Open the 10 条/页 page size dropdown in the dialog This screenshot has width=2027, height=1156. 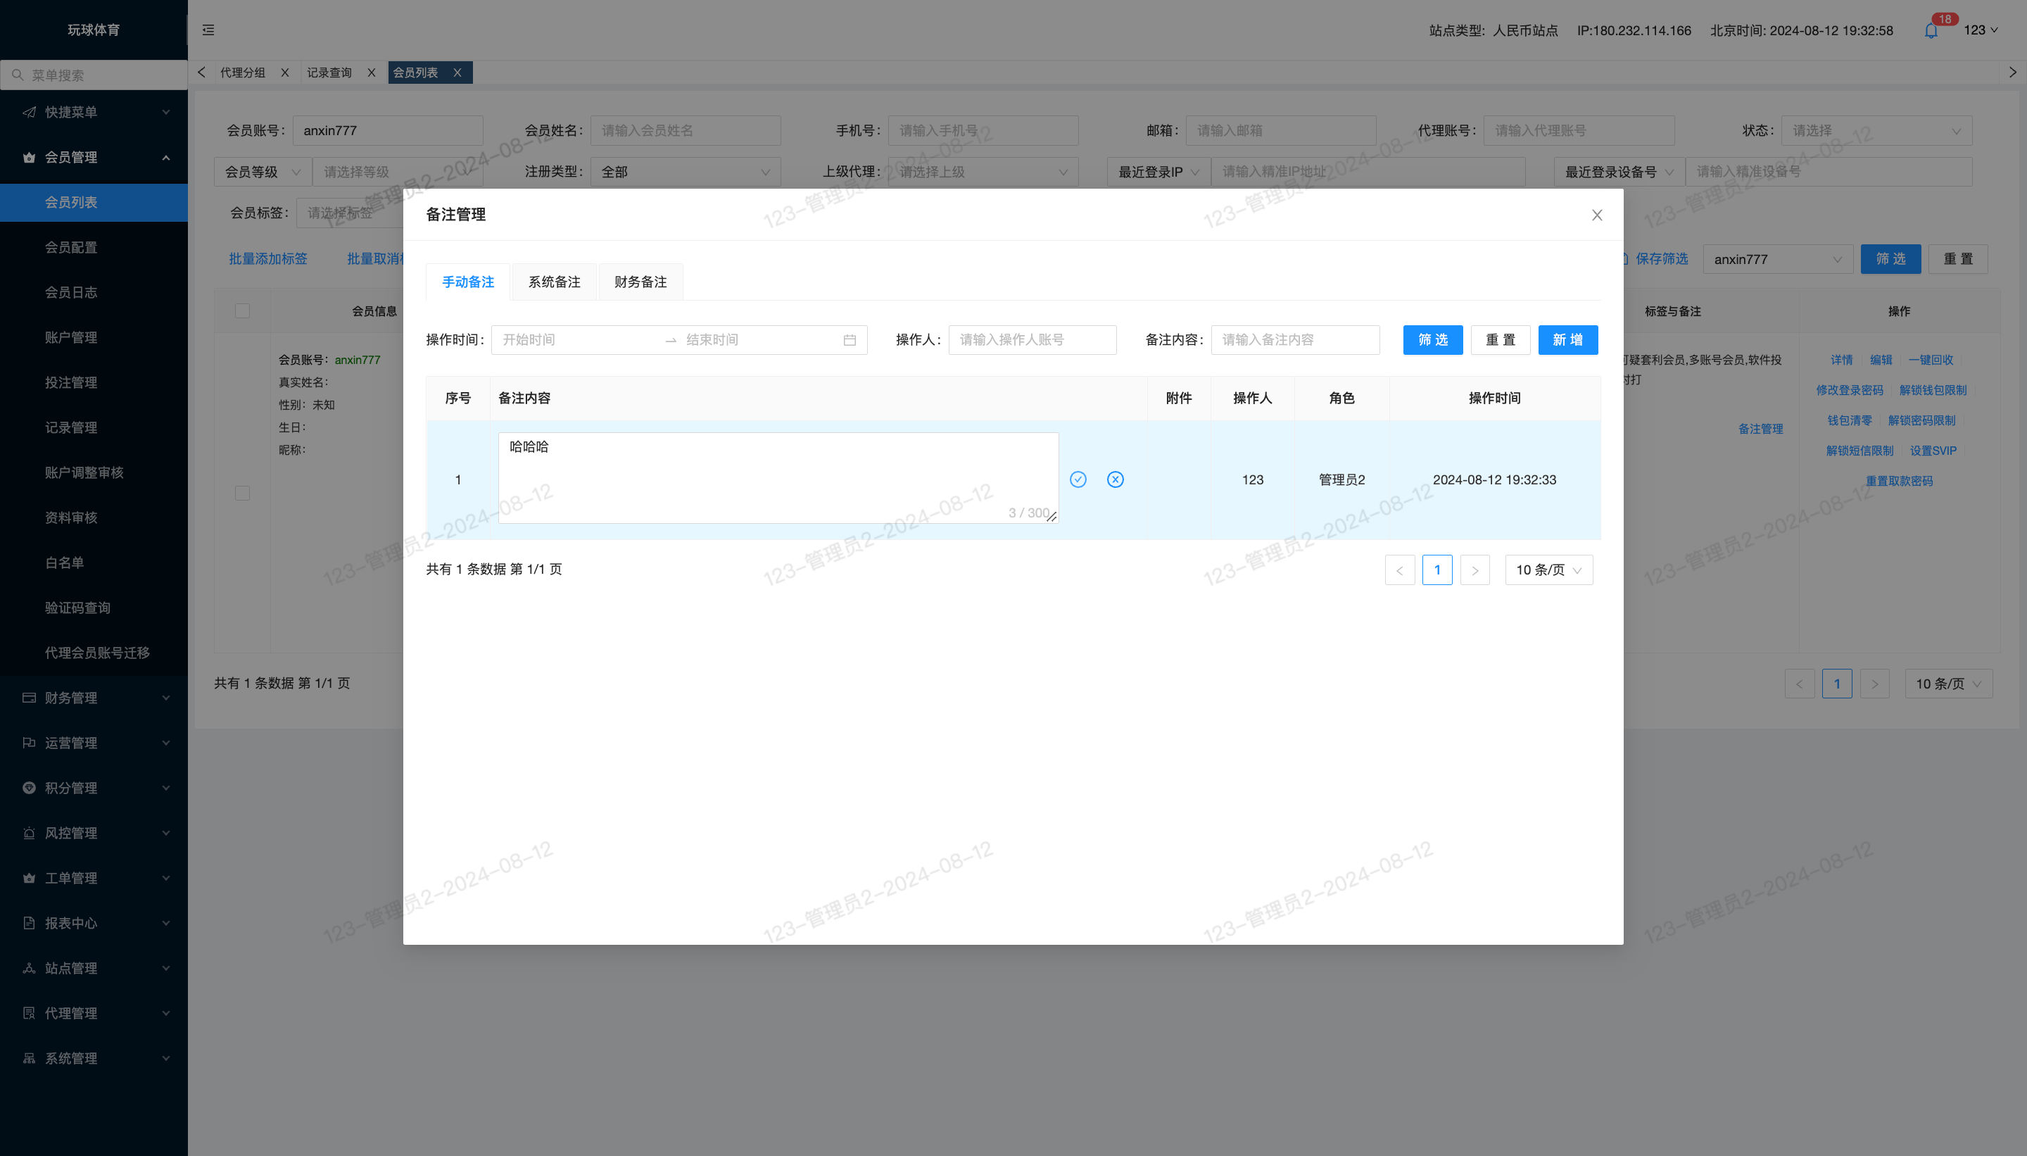tap(1548, 570)
